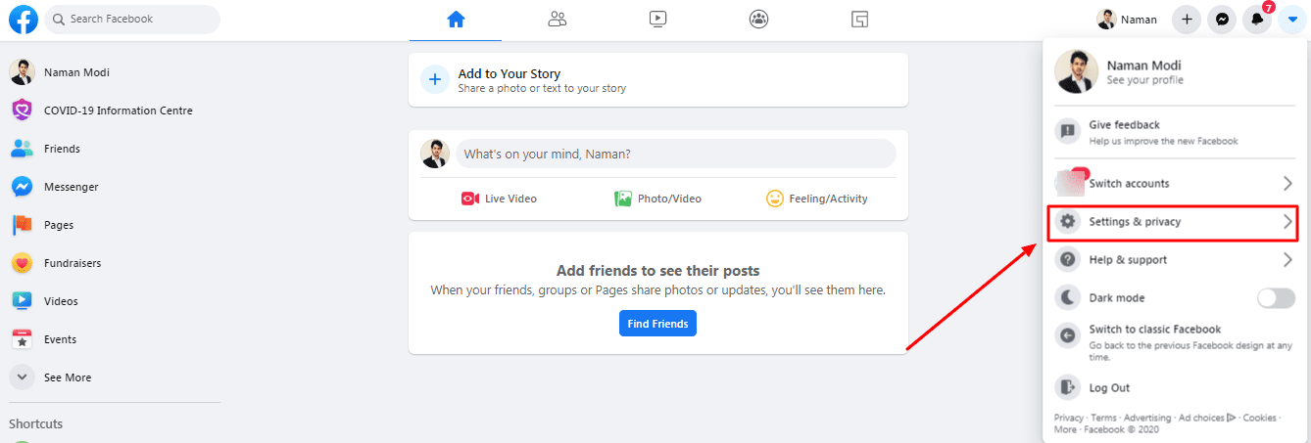
Task: Select the Live Video camera icon
Action: pyautogui.click(x=470, y=199)
